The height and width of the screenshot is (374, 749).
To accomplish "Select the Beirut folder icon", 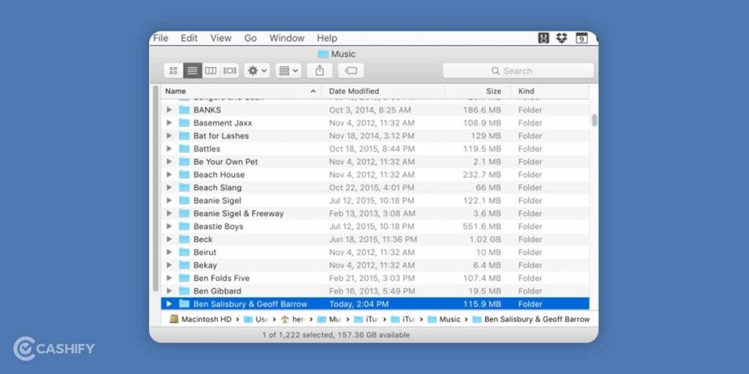I will point(184,252).
